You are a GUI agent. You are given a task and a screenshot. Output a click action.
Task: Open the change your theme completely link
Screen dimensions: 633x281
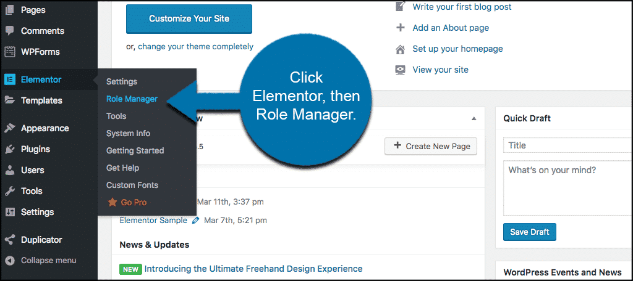(x=195, y=46)
